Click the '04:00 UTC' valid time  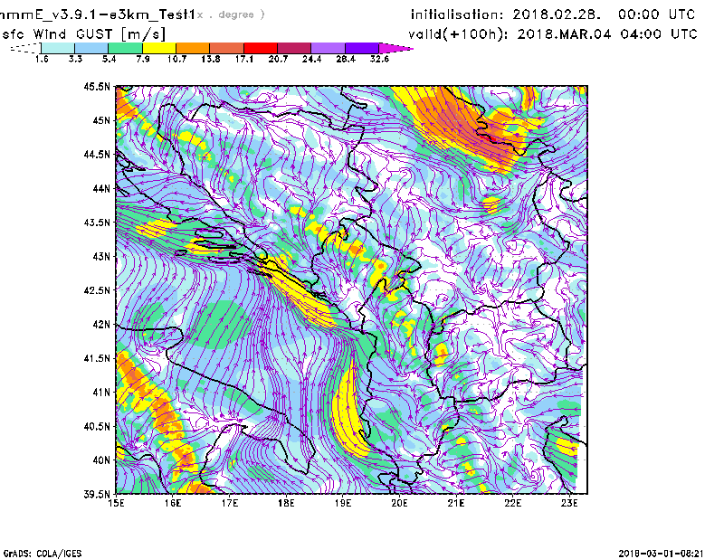pyautogui.click(x=659, y=34)
